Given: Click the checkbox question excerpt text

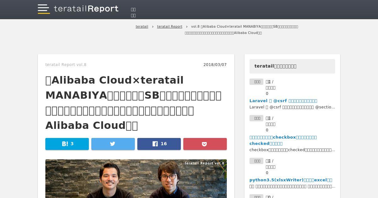Looking at the screenshot, I should click(292, 150).
